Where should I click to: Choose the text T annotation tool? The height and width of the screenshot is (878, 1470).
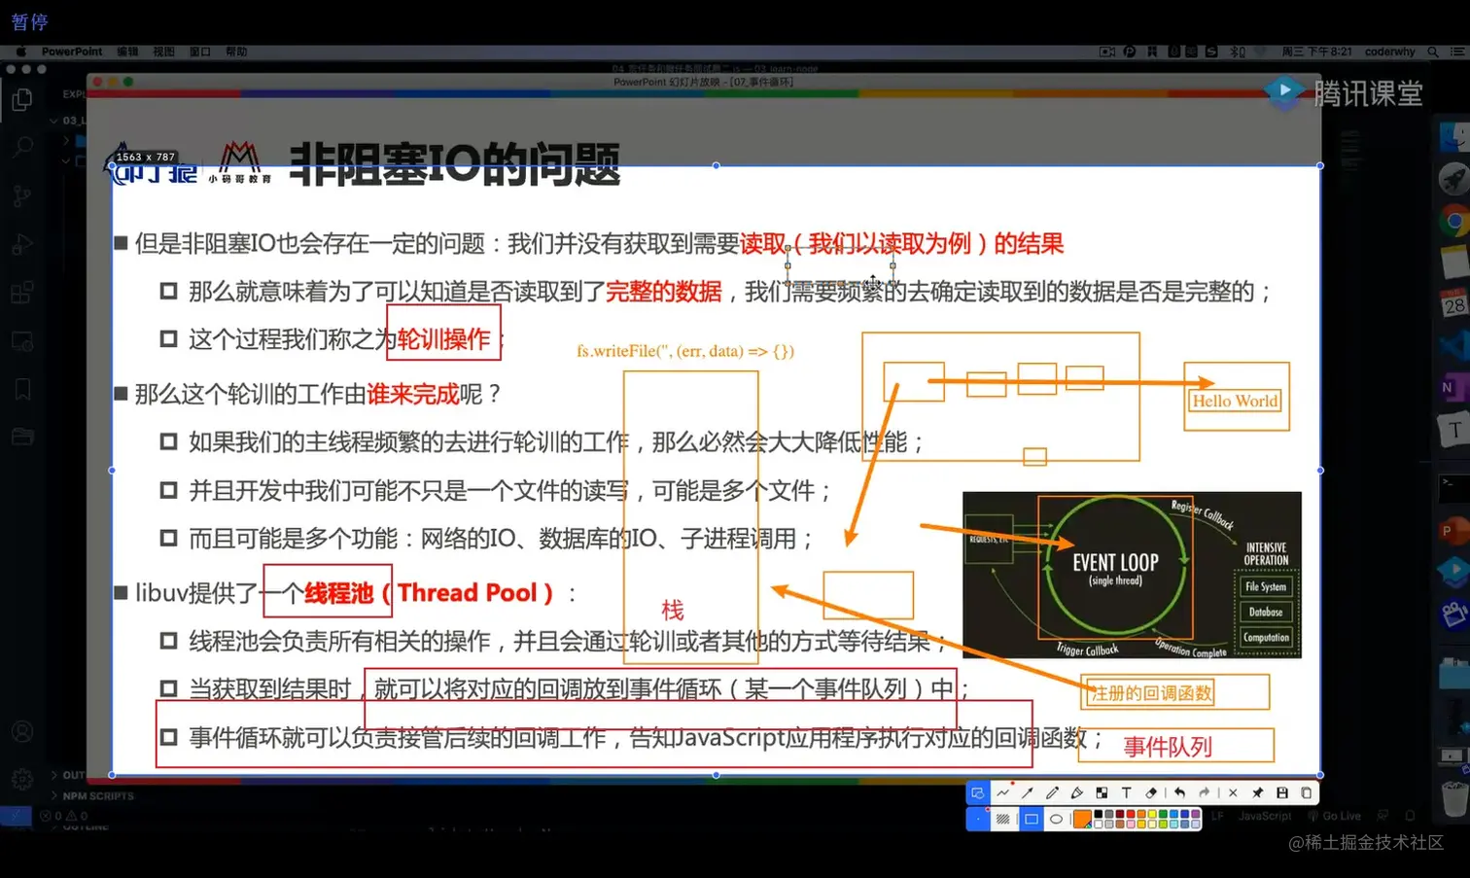[x=1127, y=793]
